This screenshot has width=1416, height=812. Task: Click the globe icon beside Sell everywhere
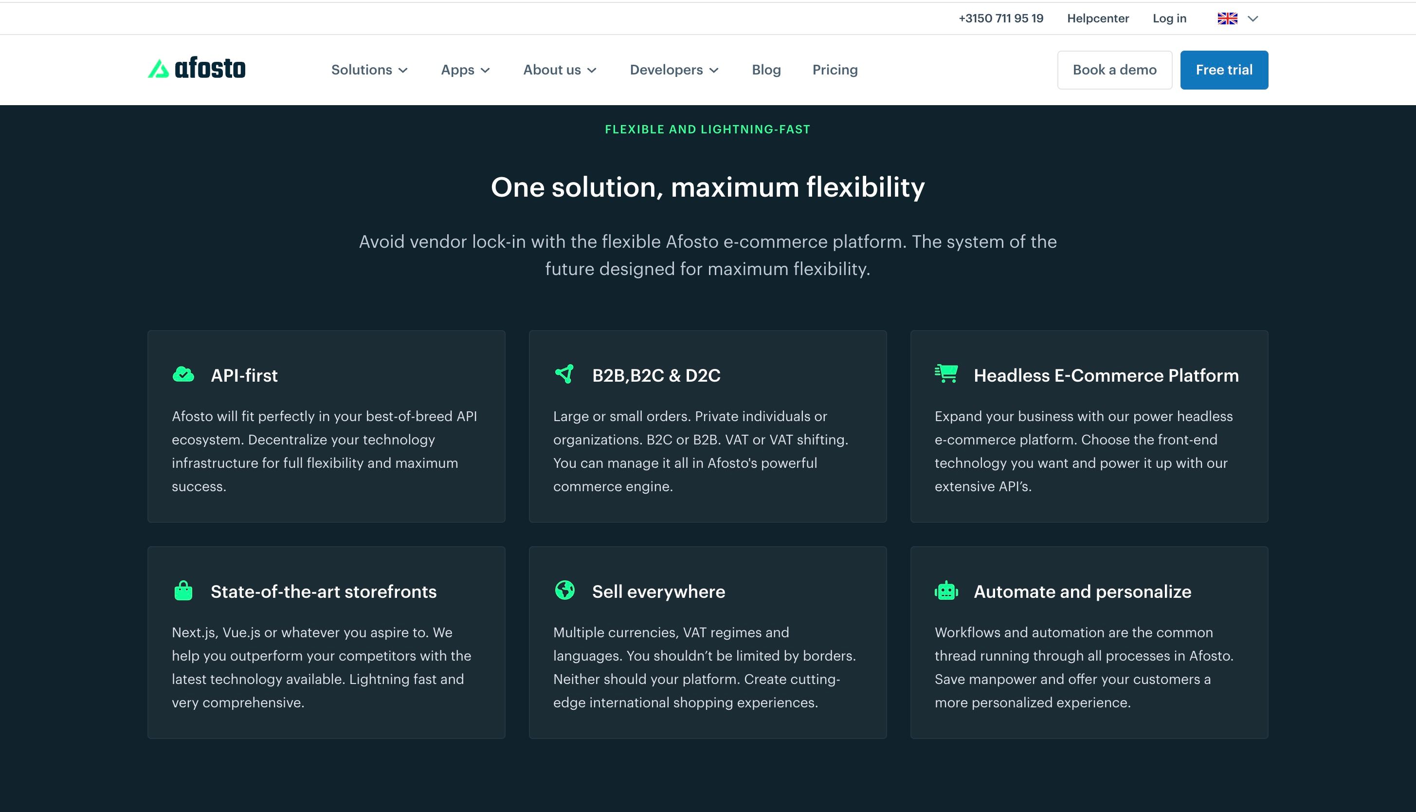564,590
